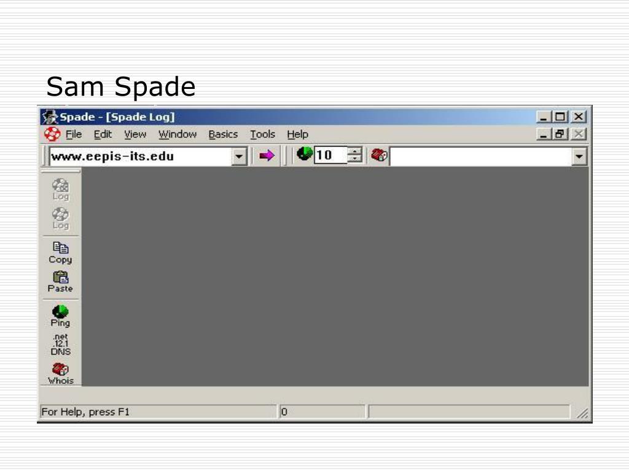The height and width of the screenshot is (471, 629).
Task: Run Whois from the left sidebar
Action: click(61, 373)
